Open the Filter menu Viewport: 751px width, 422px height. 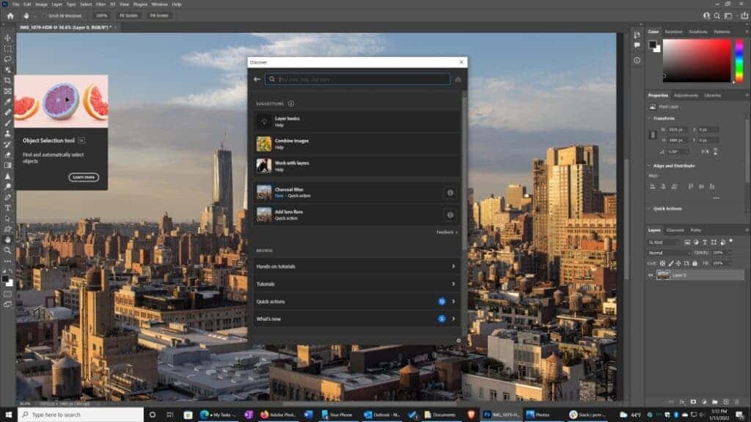click(100, 4)
